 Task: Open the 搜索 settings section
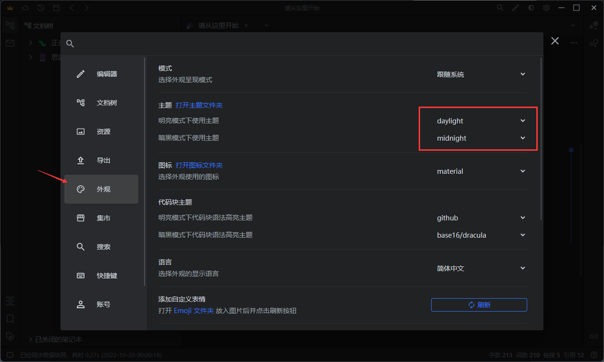click(101, 247)
